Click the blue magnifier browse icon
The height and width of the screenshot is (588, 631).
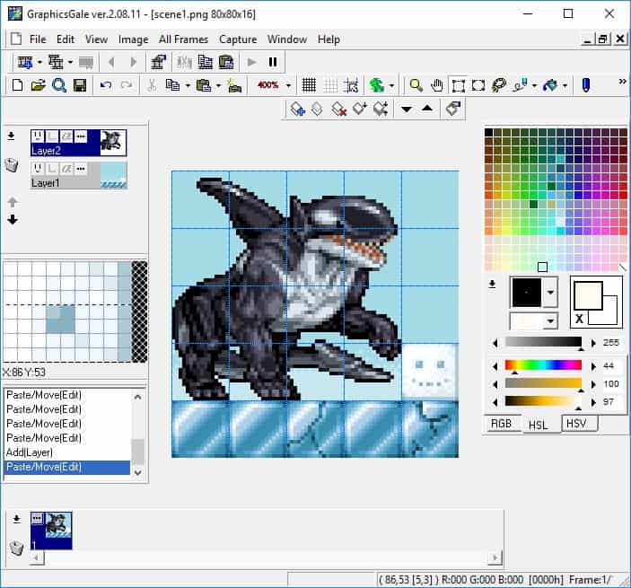coord(59,85)
